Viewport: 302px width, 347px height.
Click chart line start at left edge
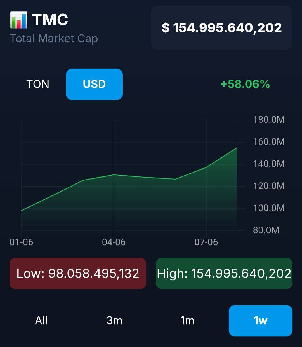click(x=22, y=210)
